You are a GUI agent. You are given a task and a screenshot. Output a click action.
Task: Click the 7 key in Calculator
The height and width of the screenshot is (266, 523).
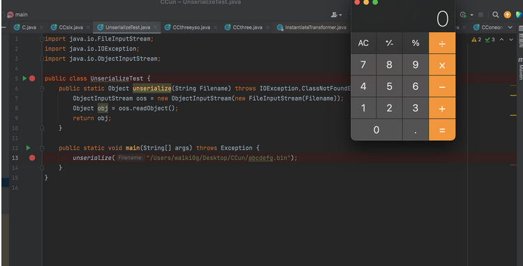point(363,65)
